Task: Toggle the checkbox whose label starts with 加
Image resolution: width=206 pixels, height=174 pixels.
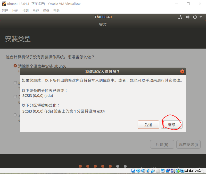Action: click(x=15, y=83)
